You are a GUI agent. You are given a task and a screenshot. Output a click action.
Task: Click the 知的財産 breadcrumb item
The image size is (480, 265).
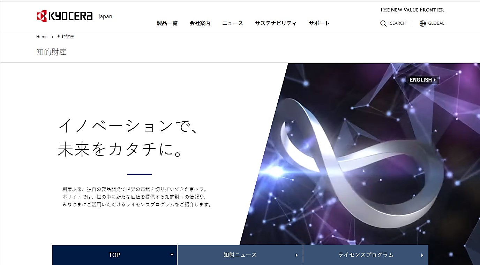click(x=66, y=37)
